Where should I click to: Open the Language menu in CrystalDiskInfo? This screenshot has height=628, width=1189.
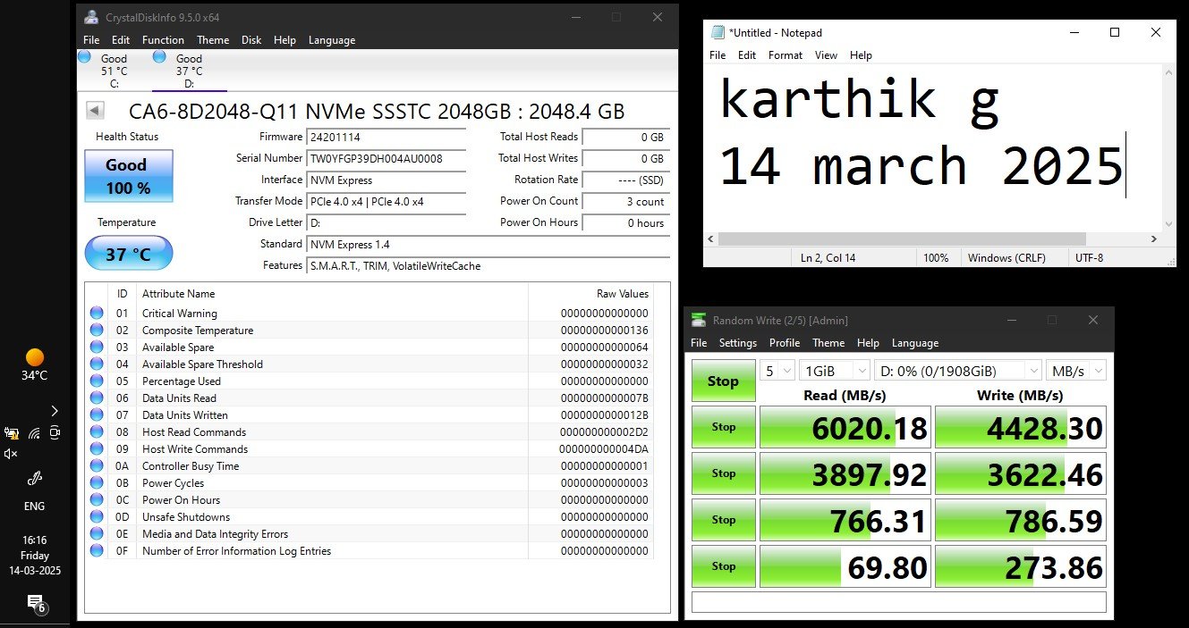pyautogui.click(x=332, y=40)
